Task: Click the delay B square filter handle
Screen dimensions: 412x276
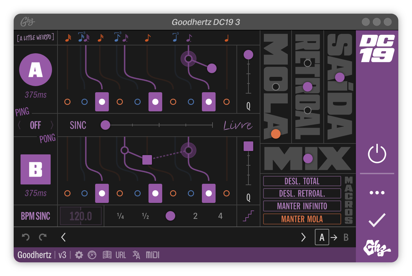Action: click(x=147, y=160)
